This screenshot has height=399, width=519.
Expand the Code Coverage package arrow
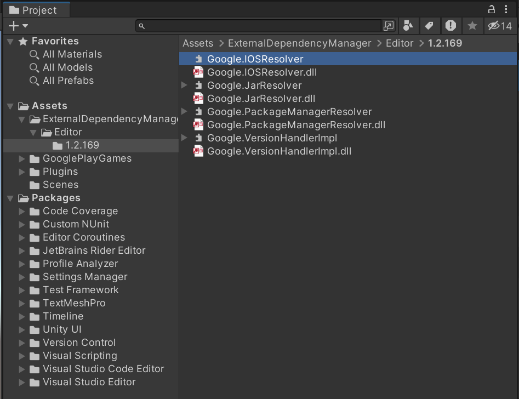tap(22, 211)
